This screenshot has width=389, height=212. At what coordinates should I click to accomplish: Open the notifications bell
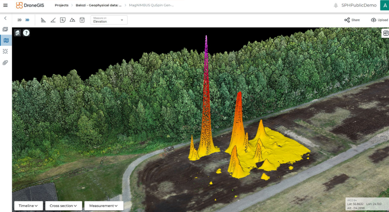coord(336,5)
